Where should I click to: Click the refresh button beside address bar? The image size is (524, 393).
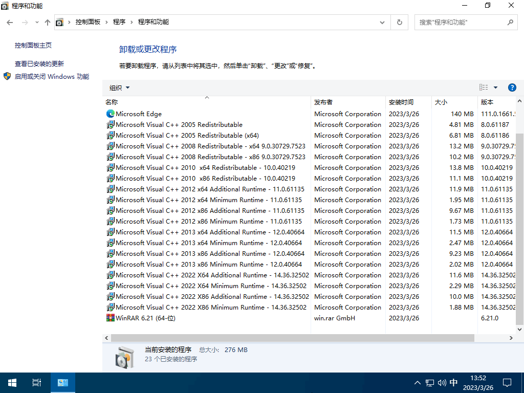(400, 22)
